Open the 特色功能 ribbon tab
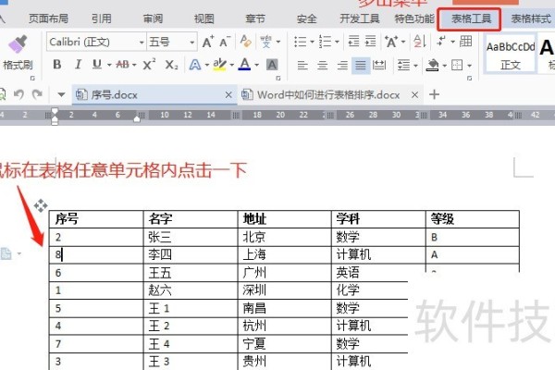Viewport: 555px width, 370px height. coord(414,18)
